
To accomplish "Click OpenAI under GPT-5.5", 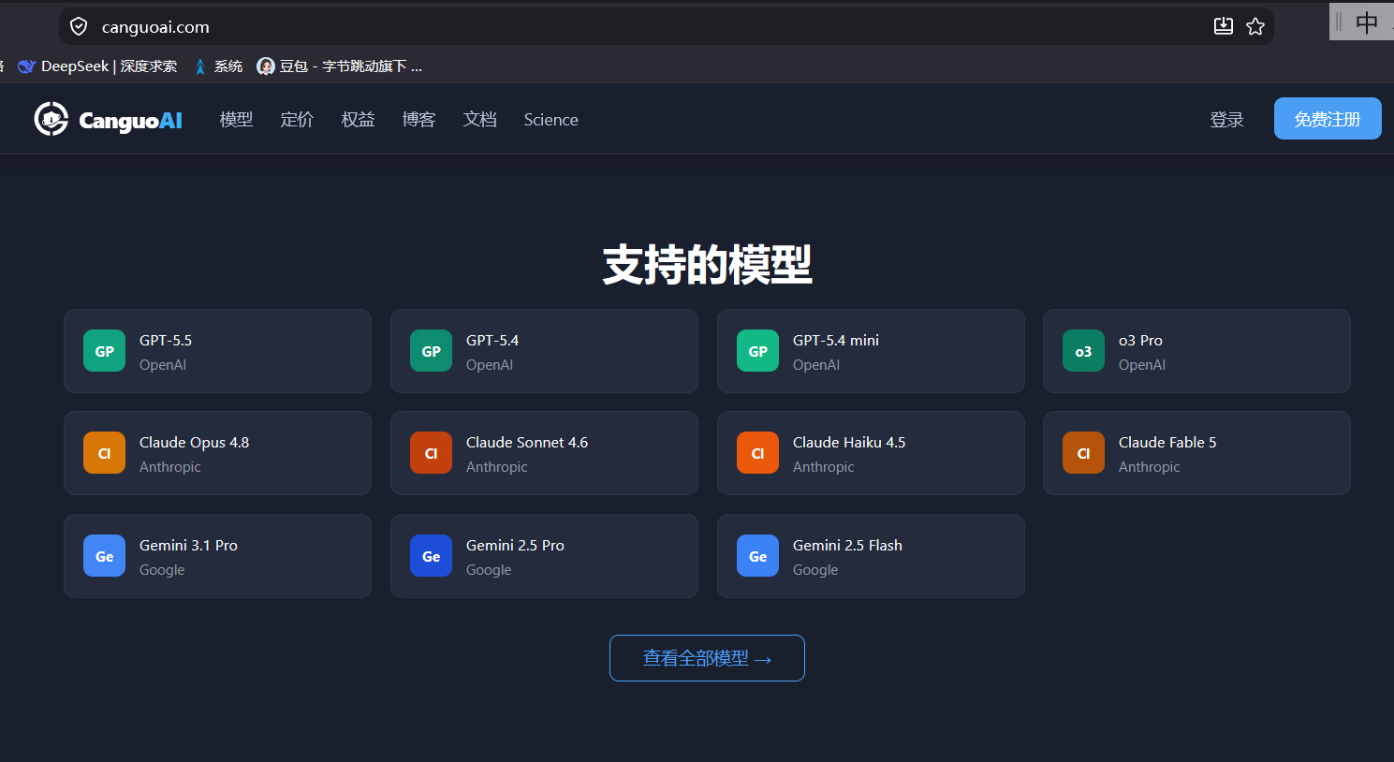I will [x=163, y=365].
